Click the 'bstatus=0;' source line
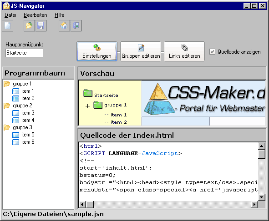Screen dimensions: 269x221 [97, 175]
